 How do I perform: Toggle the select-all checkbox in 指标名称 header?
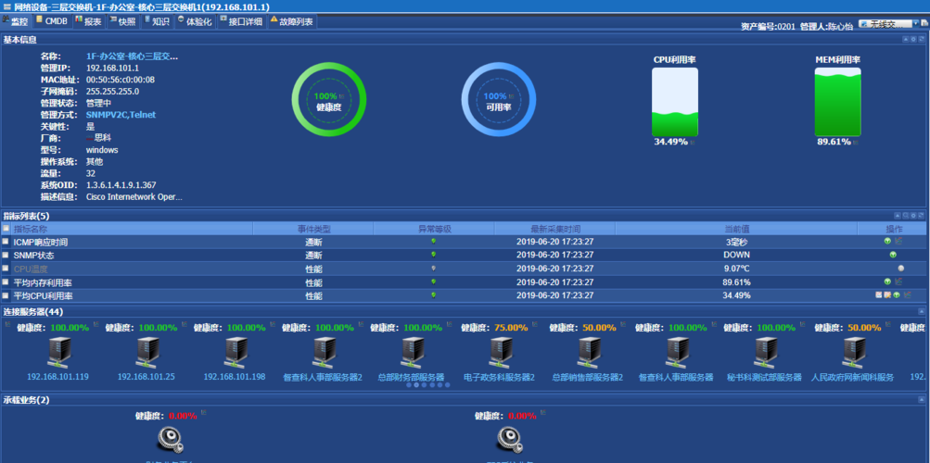pos(6,229)
